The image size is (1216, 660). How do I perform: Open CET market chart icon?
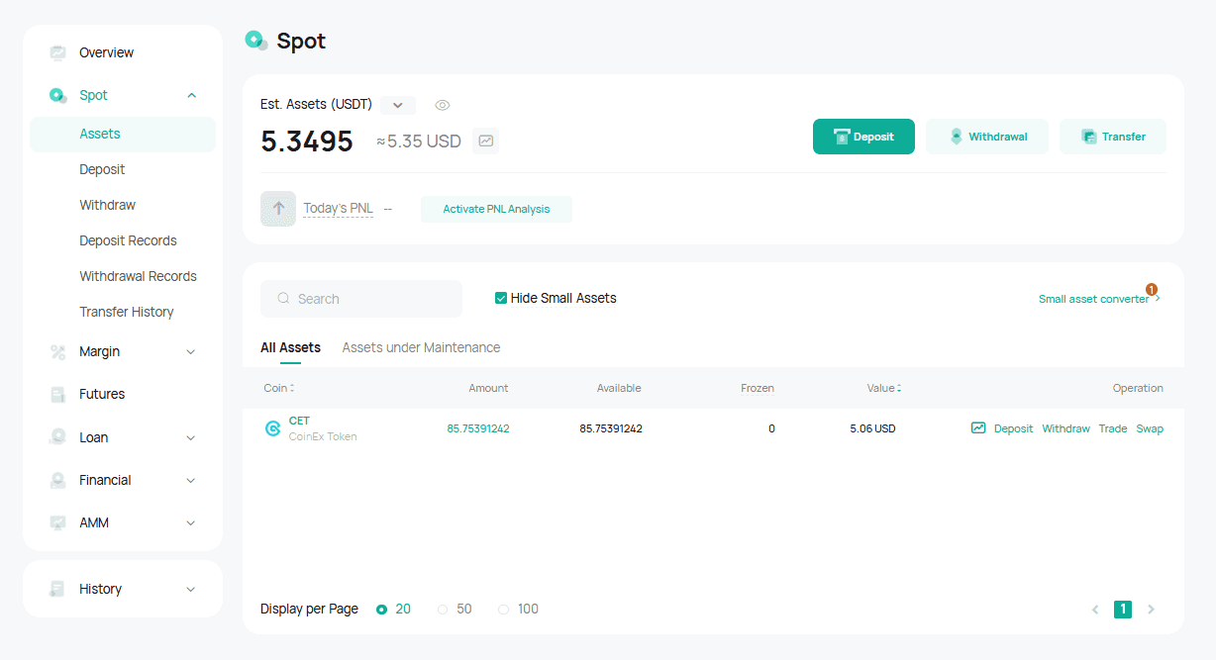point(978,428)
